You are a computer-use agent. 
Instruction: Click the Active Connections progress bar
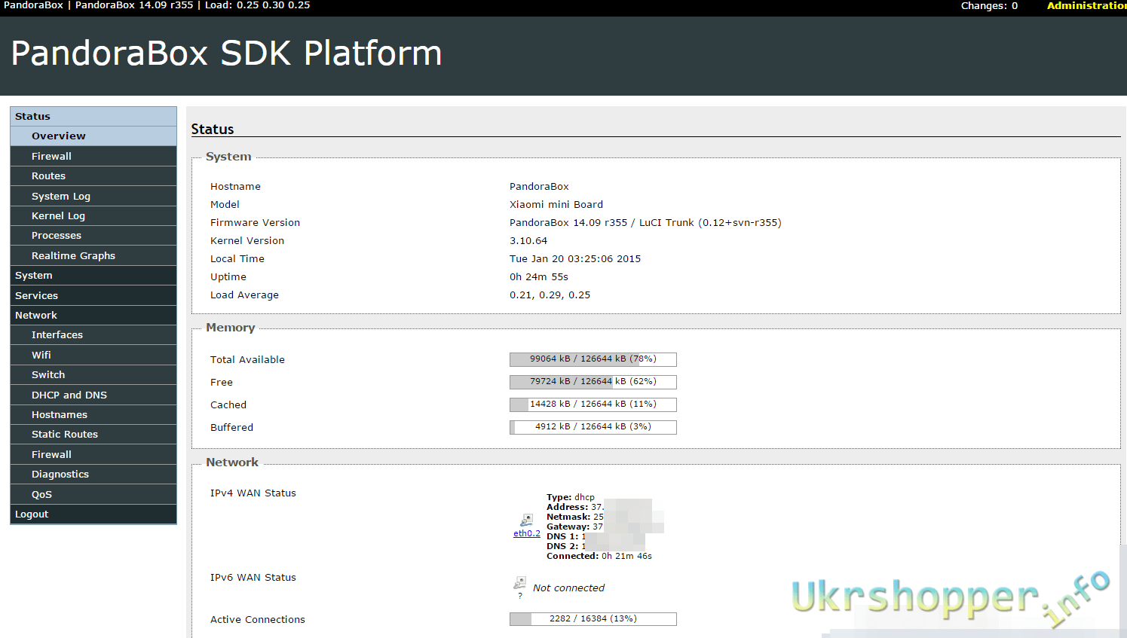tap(593, 619)
